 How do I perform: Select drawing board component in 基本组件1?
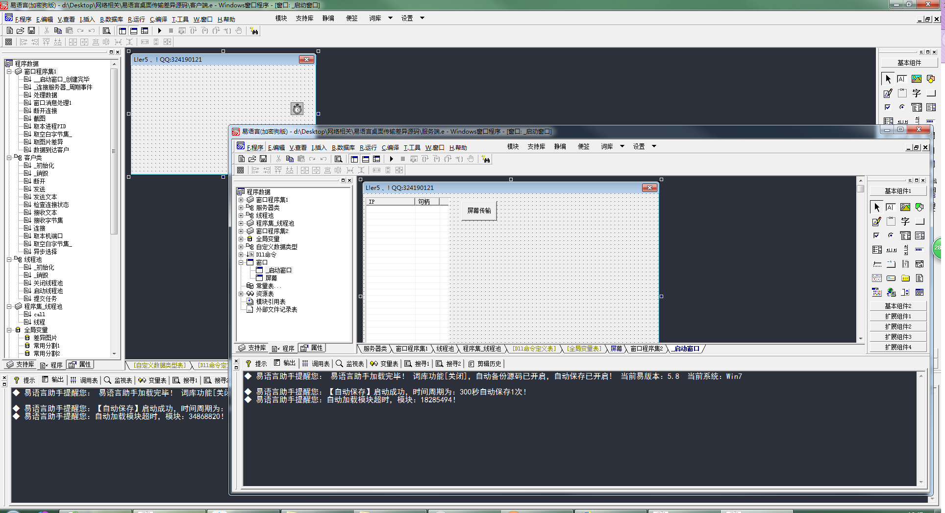coord(877,221)
